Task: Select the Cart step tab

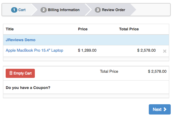Action: (18, 10)
